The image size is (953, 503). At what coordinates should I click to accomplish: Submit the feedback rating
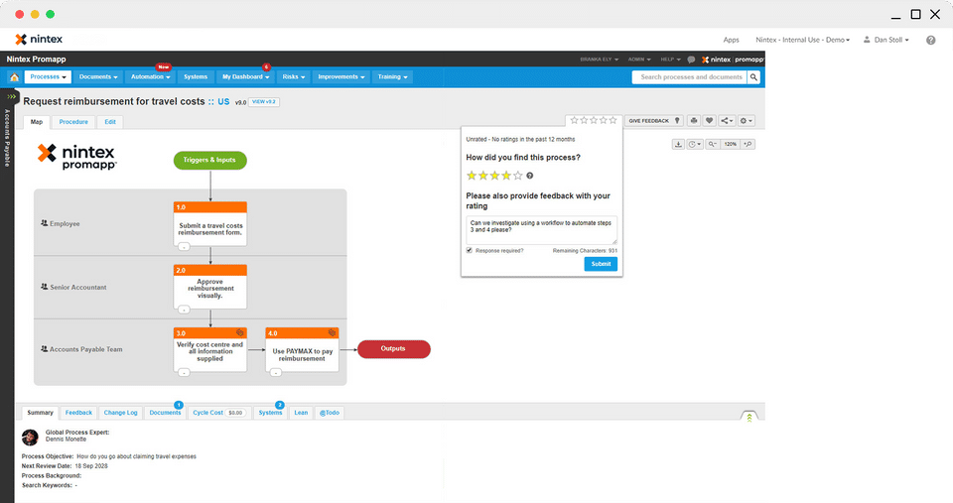(601, 264)
